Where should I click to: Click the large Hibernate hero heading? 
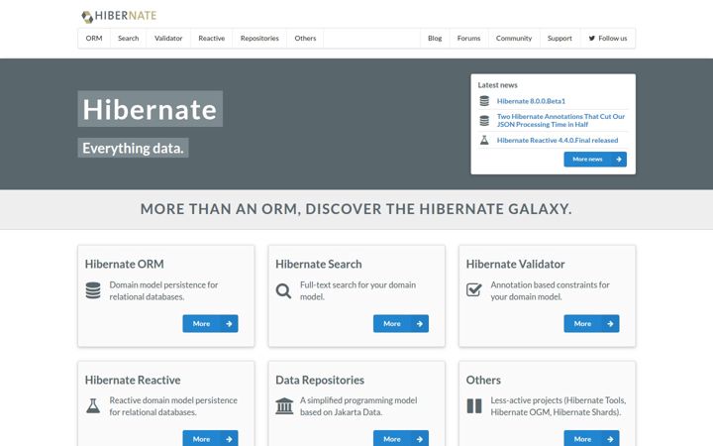151,109
